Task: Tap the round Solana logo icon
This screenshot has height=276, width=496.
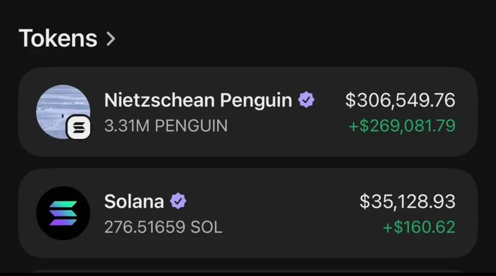Action: pos(63,213)
